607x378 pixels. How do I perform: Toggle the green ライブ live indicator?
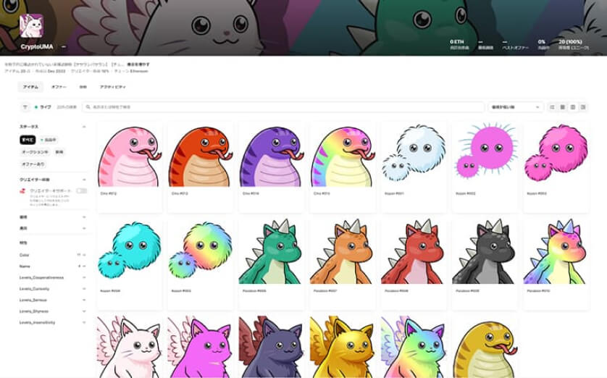pyautogui.click(x=43, y=107)
